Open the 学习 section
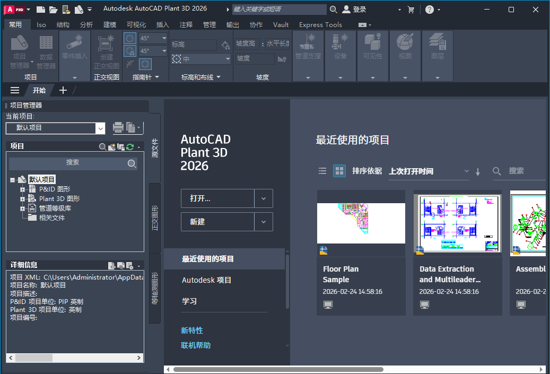Viewport: 550px width, 374px height. pyautogui.click(x=224, y=301)
